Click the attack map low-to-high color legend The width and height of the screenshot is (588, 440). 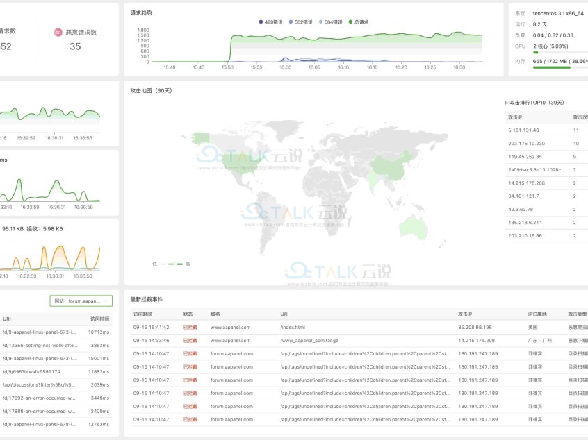pos(171,264)
